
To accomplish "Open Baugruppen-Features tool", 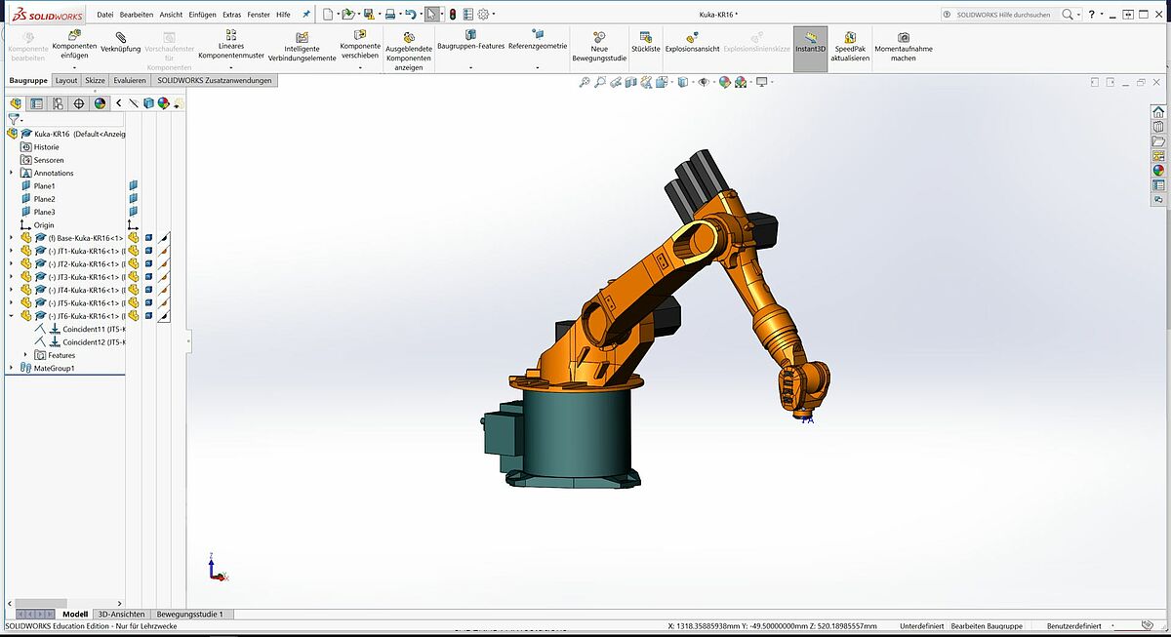I will 470,41.
